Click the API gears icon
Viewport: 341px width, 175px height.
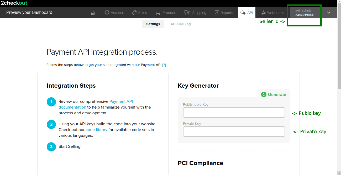pos(243,13)
